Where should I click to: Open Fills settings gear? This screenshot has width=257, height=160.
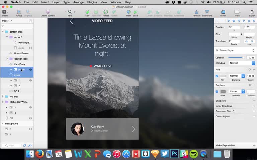(x=250, y=70)
